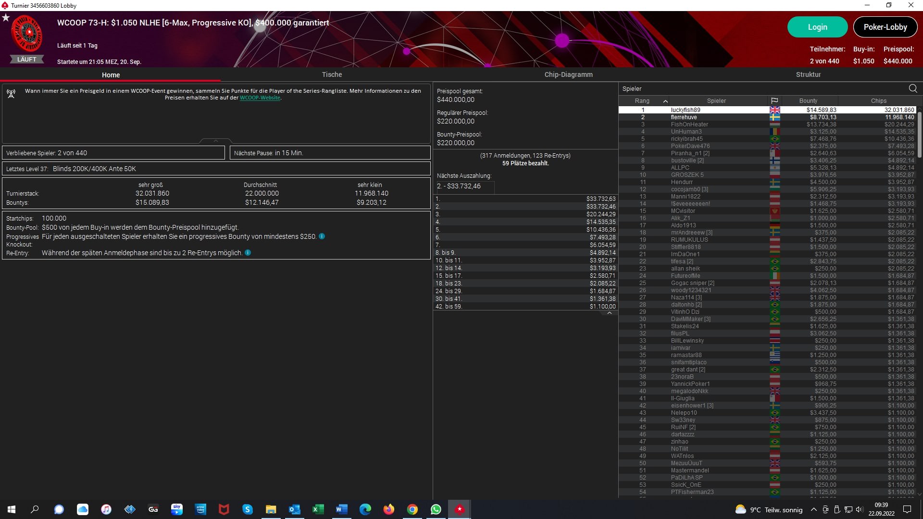The image size is (923, 519).
Task: Sort player list by Chips column
Action: point(878,101)
